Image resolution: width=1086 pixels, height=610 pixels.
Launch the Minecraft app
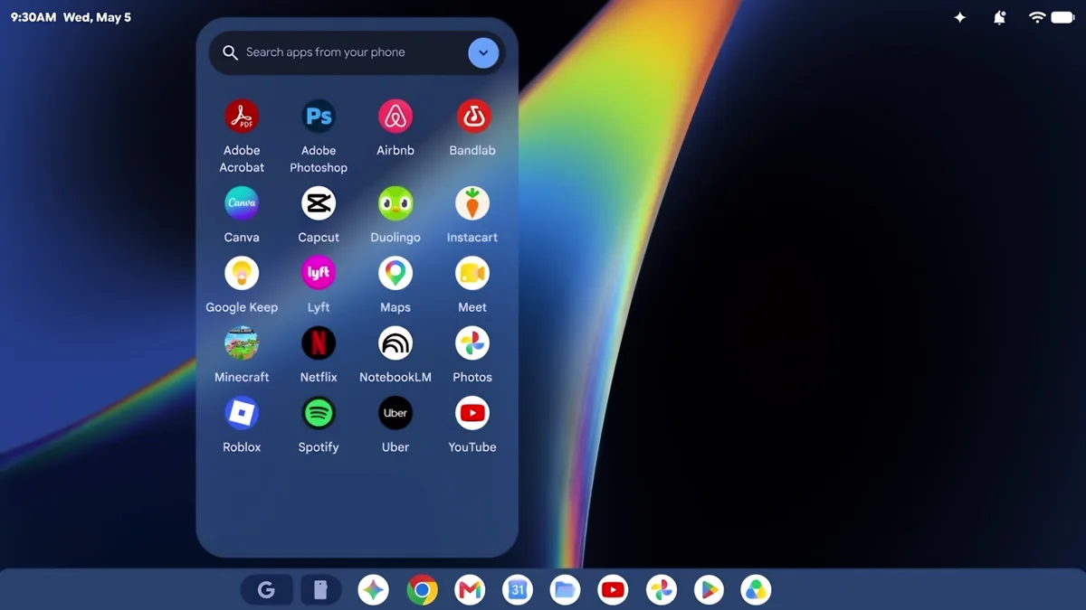[x=242, y=343]
